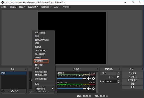This screenshot has height=98, width=144.
Task: Move the scene down with the down arrow
Action: point(17,91)
